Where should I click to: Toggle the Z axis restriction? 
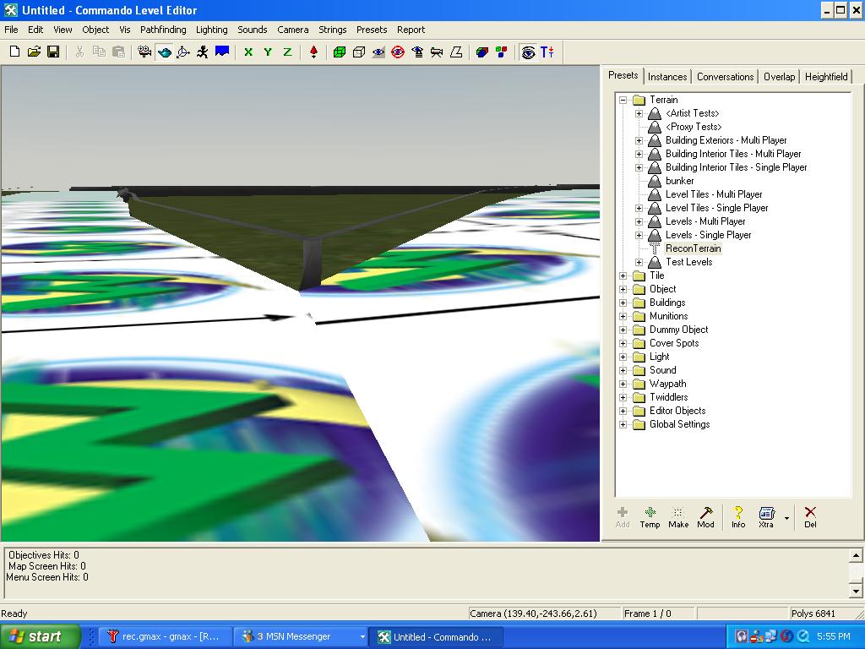point(287,52)
